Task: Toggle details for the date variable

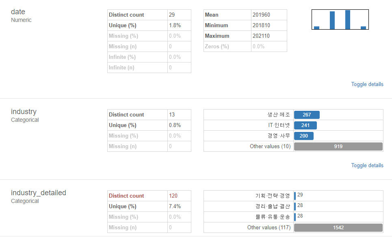Action: (367, 84)
